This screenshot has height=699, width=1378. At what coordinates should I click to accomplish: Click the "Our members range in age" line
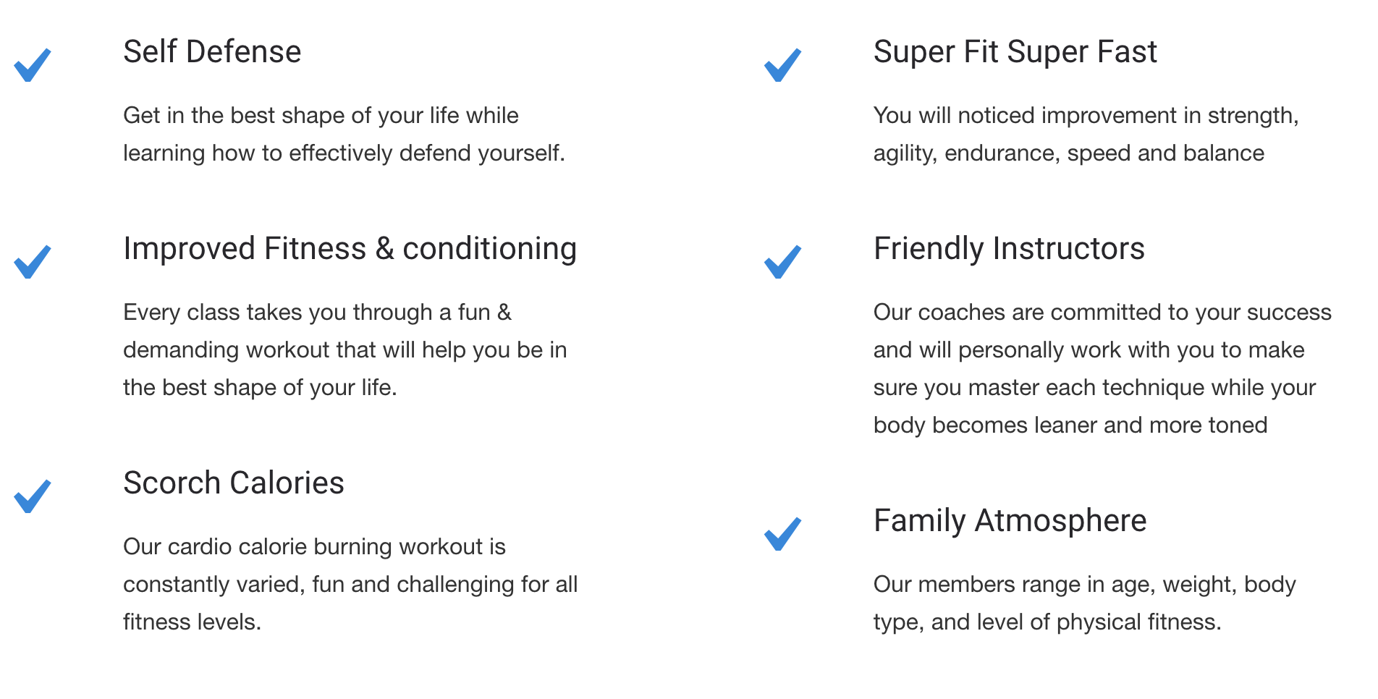coord(1084,585)
